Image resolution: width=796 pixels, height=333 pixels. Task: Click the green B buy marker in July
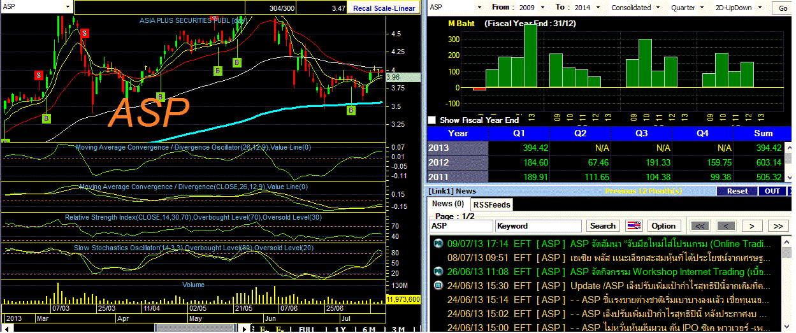coord(351,111)
